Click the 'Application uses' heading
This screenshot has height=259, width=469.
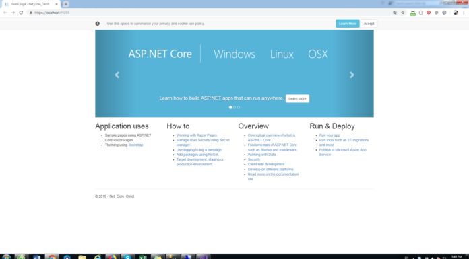click(122, 126)
